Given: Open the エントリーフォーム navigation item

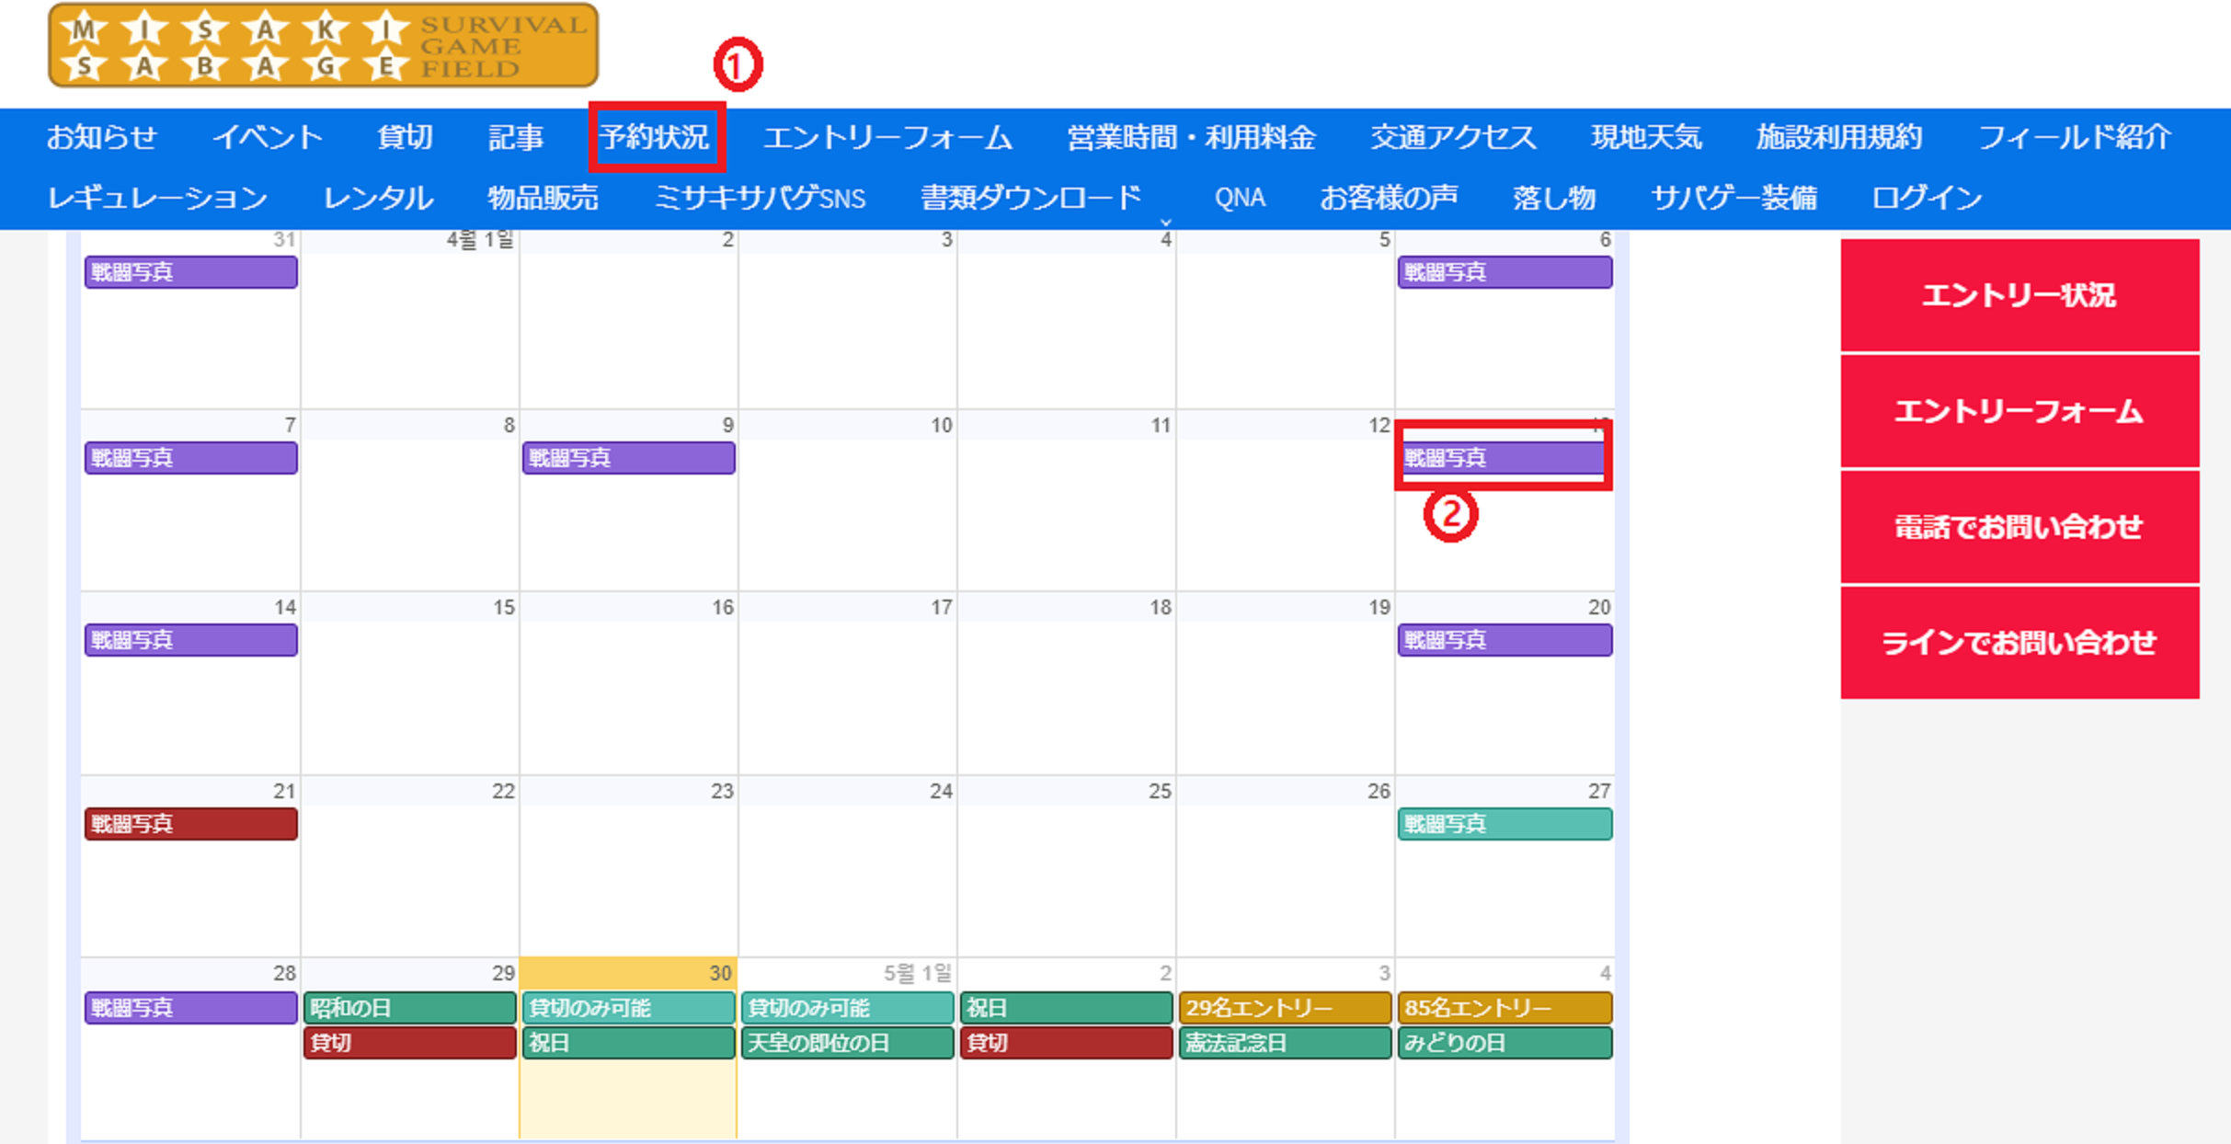Looking at the screenshot, I should point(887,138).
